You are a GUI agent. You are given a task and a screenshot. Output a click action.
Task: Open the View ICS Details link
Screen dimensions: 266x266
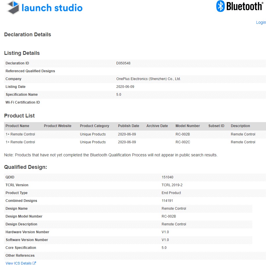coord(19,263)
